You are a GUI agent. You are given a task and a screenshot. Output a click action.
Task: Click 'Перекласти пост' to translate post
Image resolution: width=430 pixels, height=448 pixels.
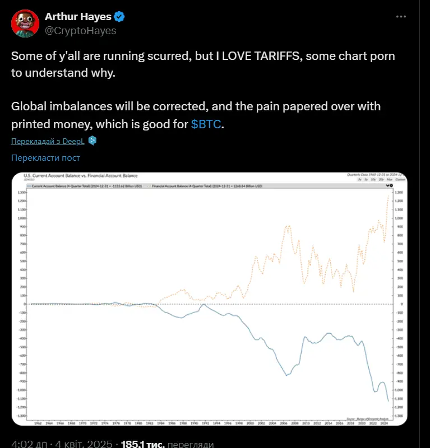[45, 158]
